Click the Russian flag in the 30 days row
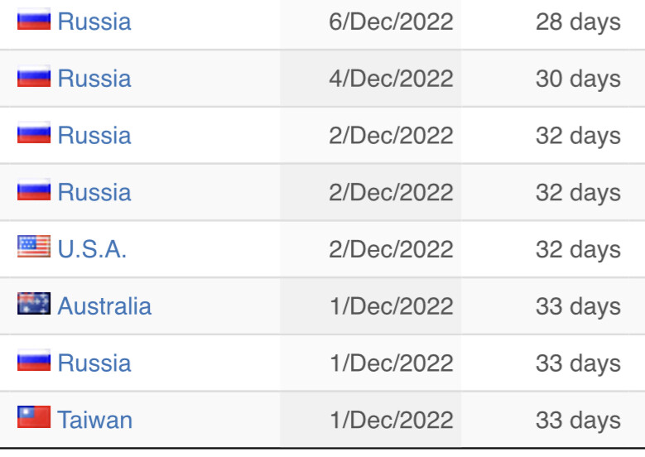 34,76
